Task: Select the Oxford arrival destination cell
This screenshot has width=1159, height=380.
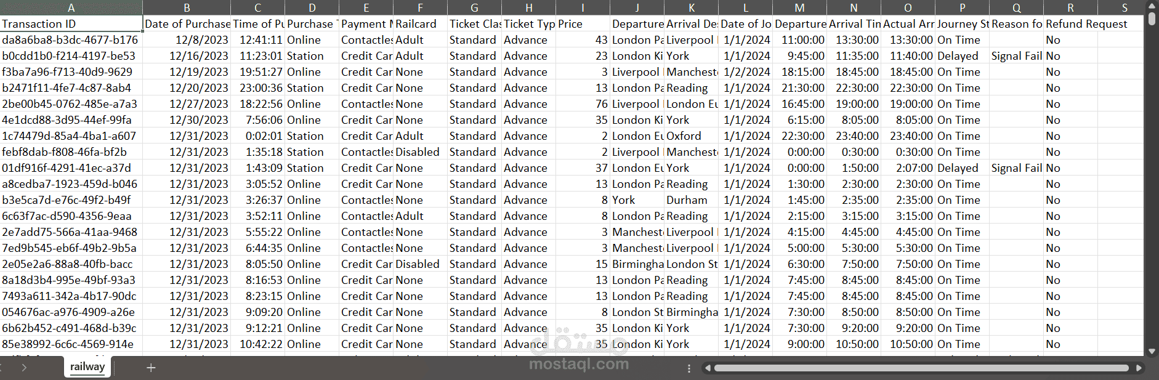Action: [x=691, y=136]
